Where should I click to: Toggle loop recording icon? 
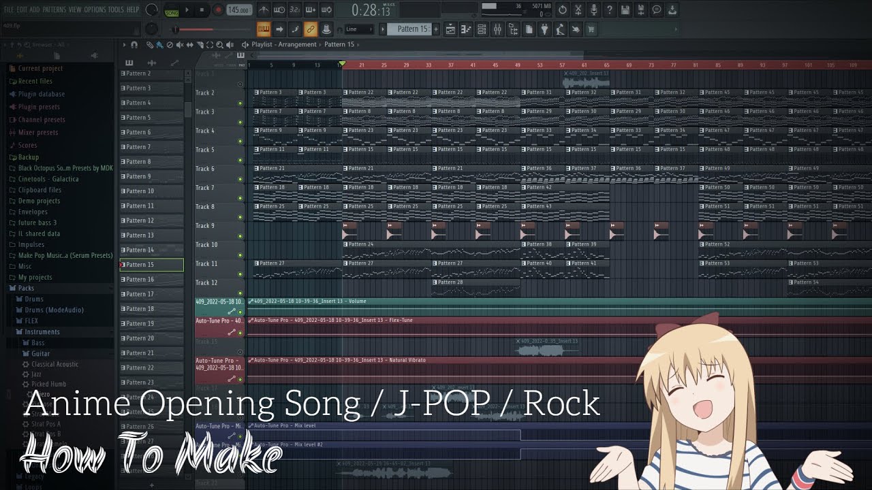tap(326, 10)
